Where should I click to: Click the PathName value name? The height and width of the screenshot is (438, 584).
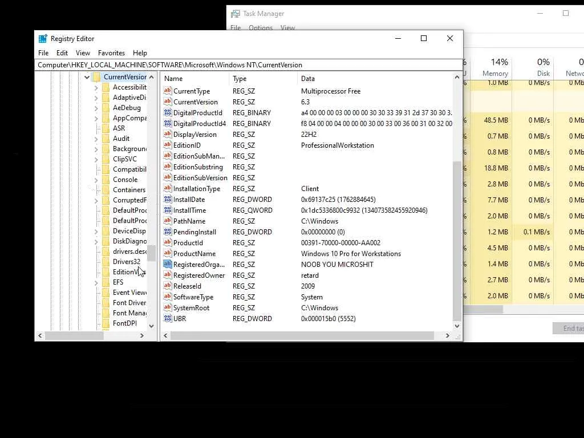(189, 221)
